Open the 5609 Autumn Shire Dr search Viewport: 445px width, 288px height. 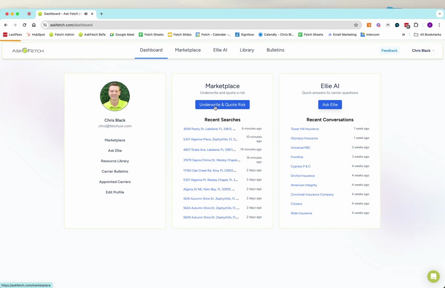click(x=211, y=217)
